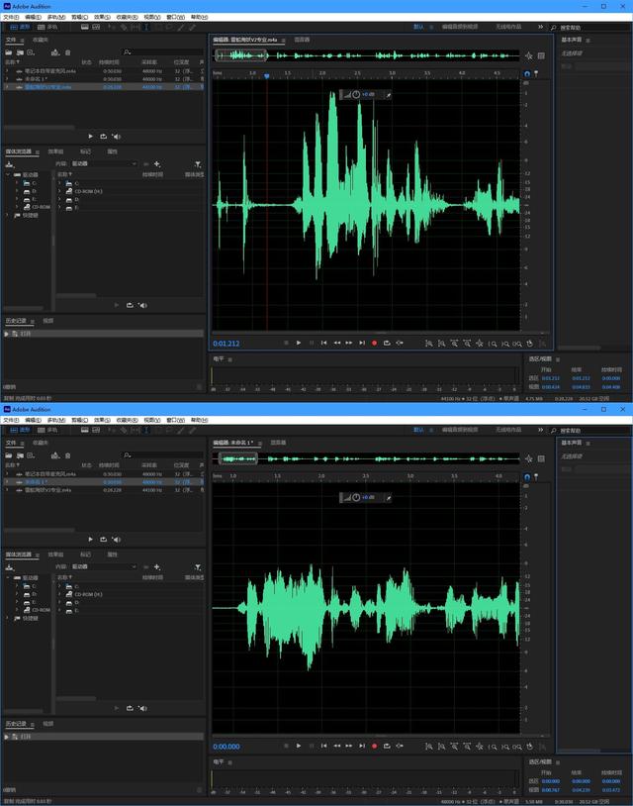Rewind audio in the 雷蛇海妖 editor window
Screen dimensions: 633x806
coord(337,343)
